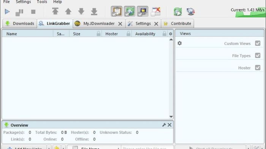This screenshot has width=266, height=149.
Task: Click the scrollbar down arrow
Action: [x=171, y=117]
